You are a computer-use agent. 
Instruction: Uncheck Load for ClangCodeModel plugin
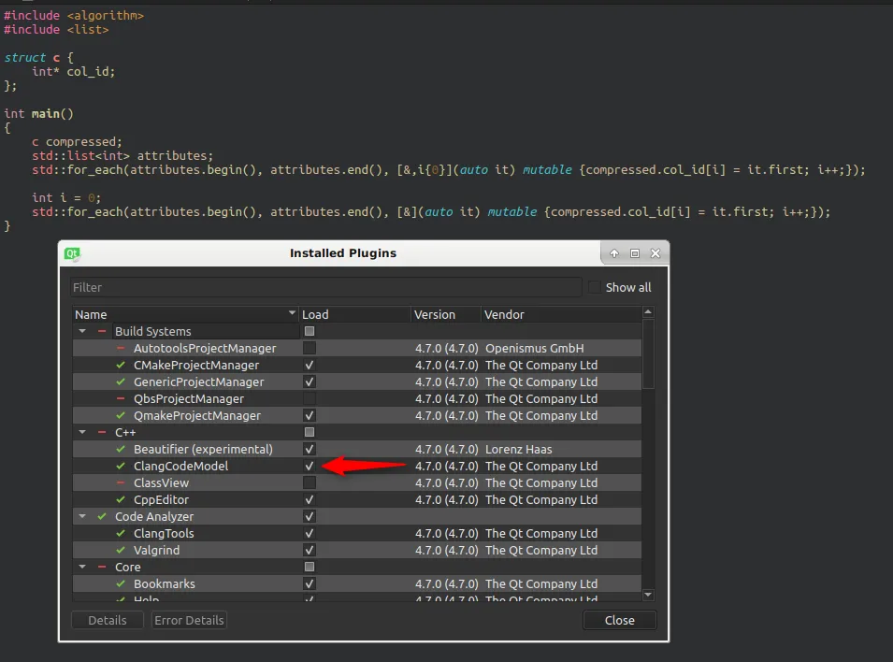[x=310, y=466]
